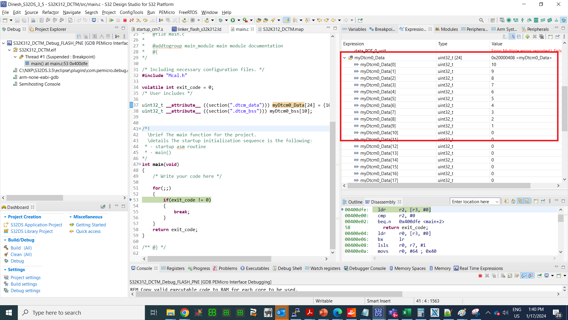Resume the suspended debug session

[112, 20]
